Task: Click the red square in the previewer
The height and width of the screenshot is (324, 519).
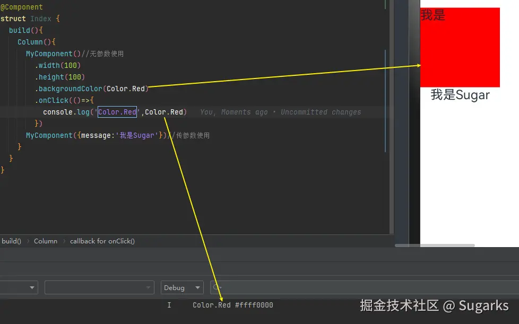Action: coord(460,47)
